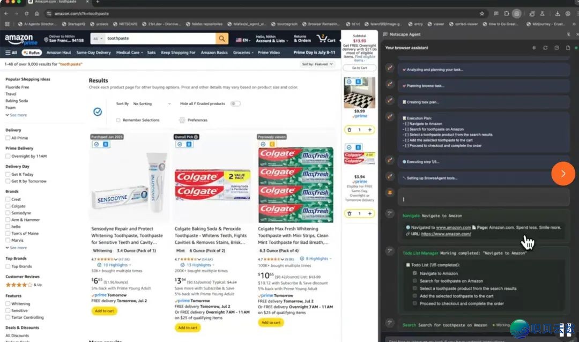Open the EN language selector
The height and width of the screenshot is (342, 579).
[x=243, y=40]
